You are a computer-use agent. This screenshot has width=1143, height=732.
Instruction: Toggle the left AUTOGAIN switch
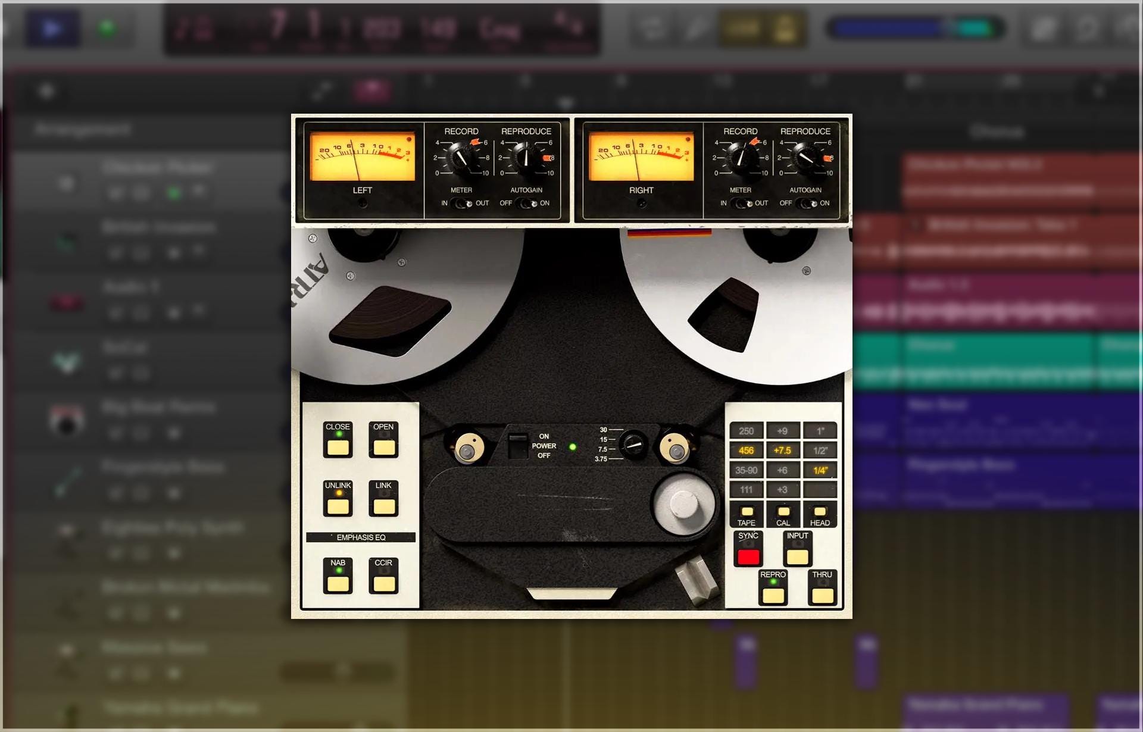tap(526, 204)
